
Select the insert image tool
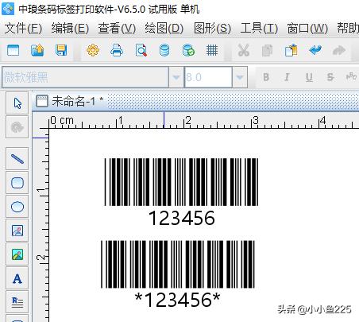(17, 231)
